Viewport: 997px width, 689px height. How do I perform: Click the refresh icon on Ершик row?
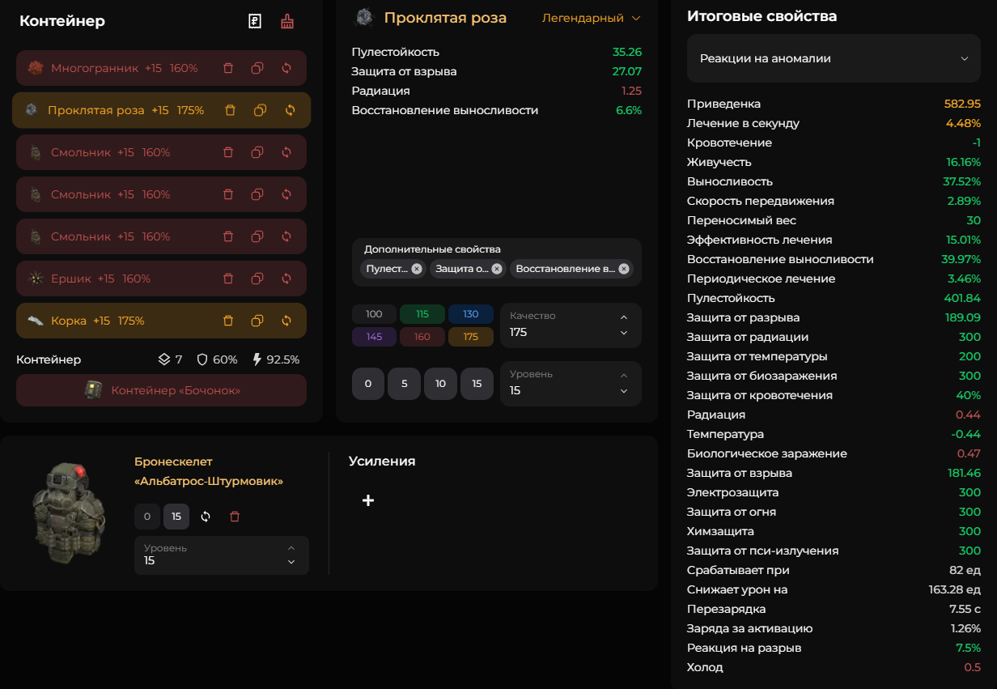286,279
